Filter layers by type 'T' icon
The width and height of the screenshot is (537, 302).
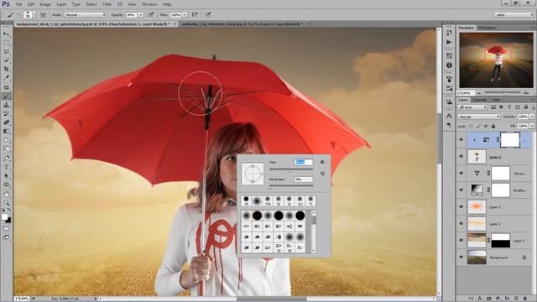tap(509, 107)
